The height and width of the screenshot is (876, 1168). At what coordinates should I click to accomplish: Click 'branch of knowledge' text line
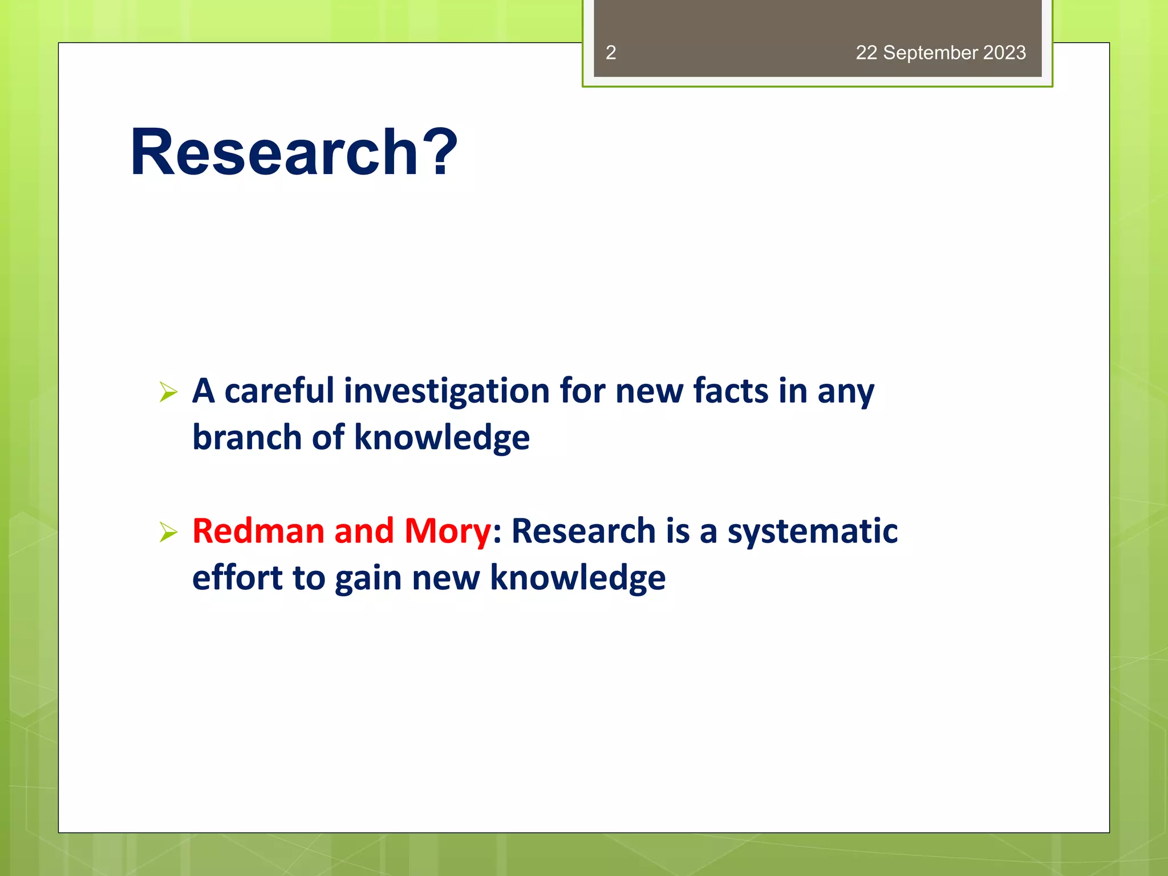(361, 437)
